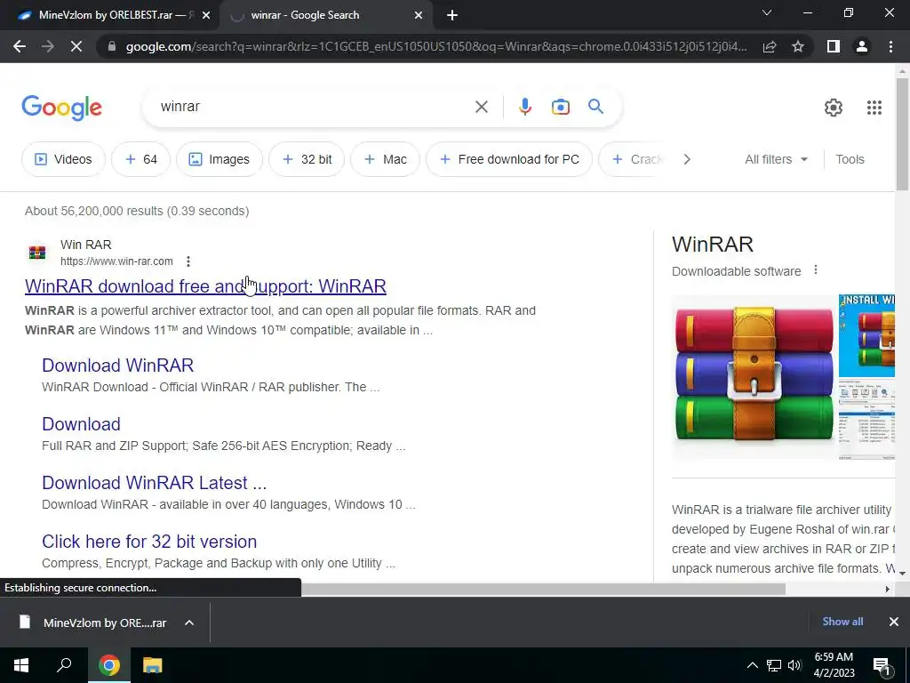
Task: Click the forward navigation arrow
Action: click(48, 46)
